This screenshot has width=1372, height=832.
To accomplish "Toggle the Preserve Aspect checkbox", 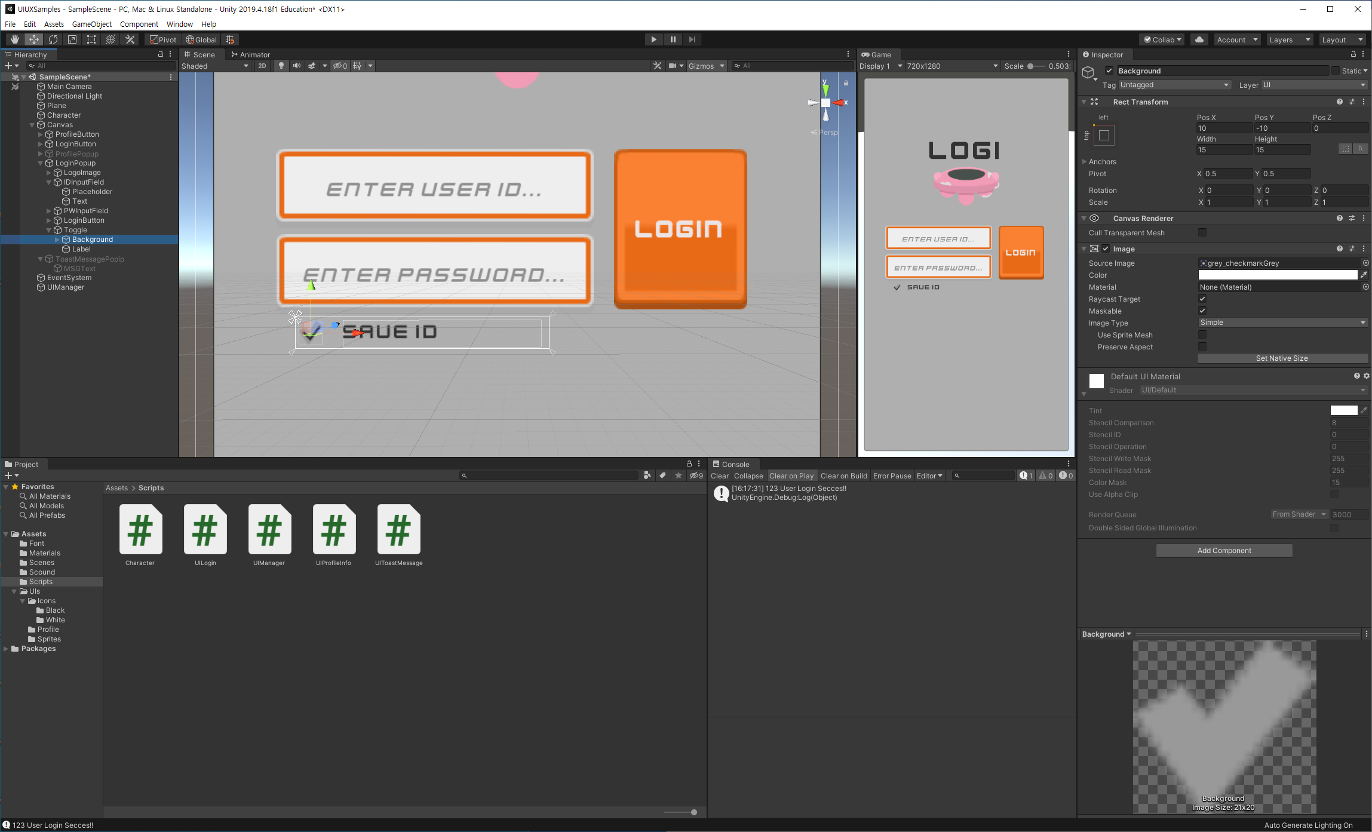I will pyautogui.click(x=1202, y=347).
